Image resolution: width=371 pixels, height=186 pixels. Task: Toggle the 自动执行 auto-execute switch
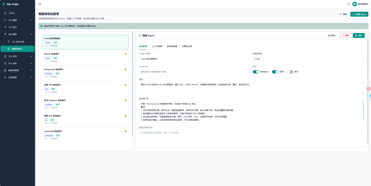[256, 72]
